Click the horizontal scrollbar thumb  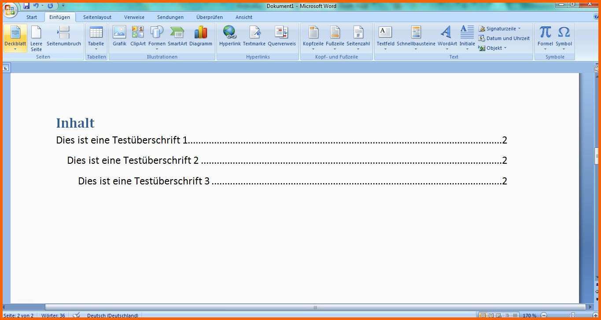pyautogui.click(x=315, y=307)
